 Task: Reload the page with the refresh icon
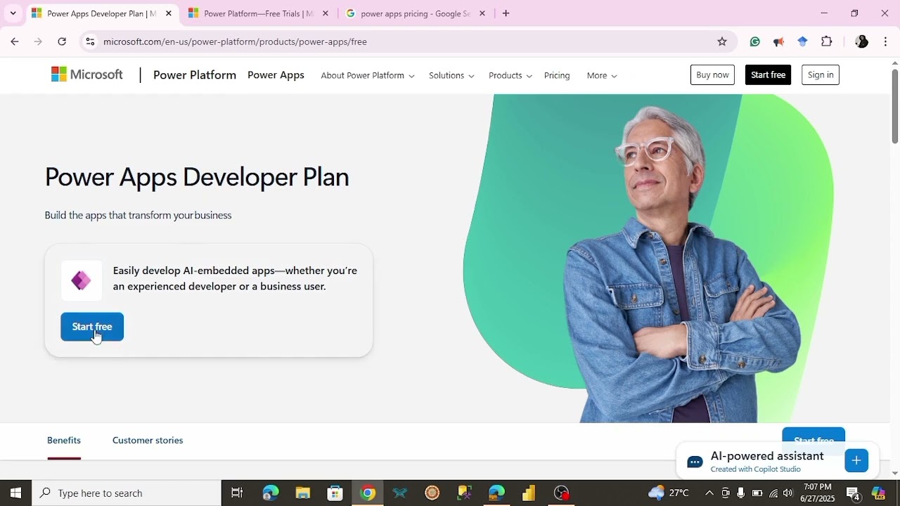[62, 41]
